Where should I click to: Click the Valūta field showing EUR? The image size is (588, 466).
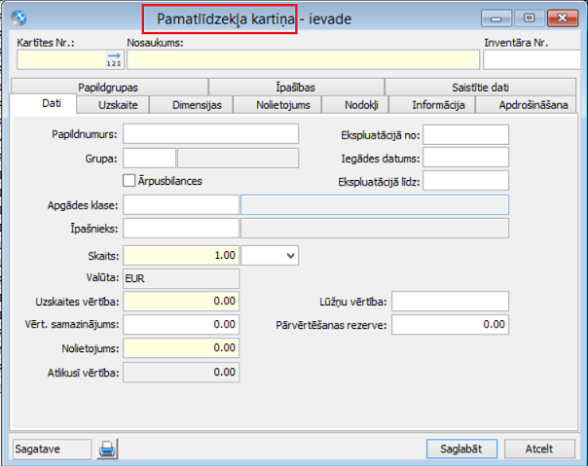point(181,278)
